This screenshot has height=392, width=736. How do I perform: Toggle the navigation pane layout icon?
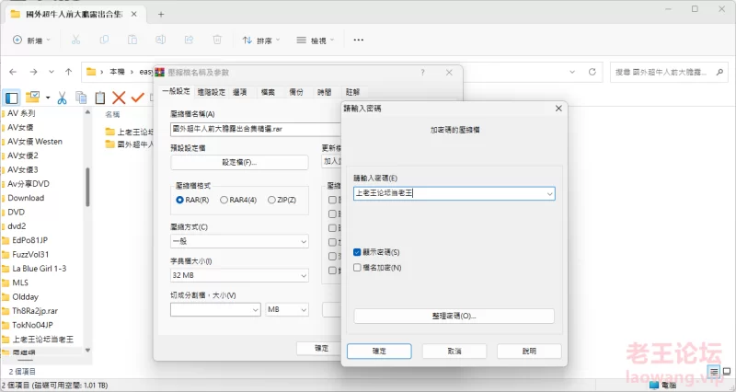12,97
